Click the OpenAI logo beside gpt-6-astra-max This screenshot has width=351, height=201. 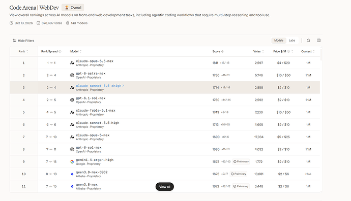click(72, 75)
